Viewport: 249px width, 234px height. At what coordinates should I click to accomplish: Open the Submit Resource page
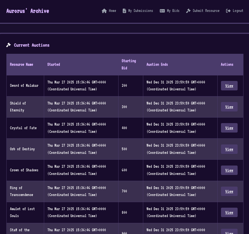coord(206,11)
